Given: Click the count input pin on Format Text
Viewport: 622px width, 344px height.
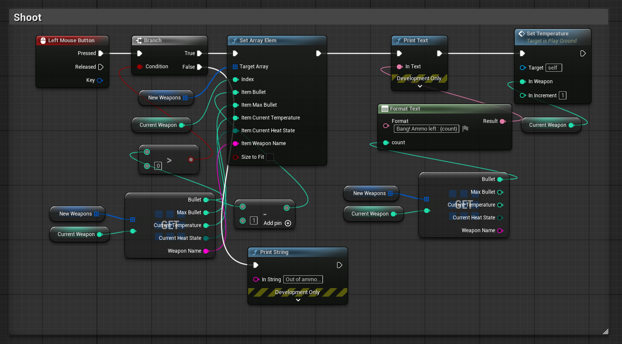Looking at the screenshot, I should click(x=386, y=143).
